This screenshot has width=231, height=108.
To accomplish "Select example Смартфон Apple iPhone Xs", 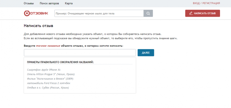I will click(44, 70).
